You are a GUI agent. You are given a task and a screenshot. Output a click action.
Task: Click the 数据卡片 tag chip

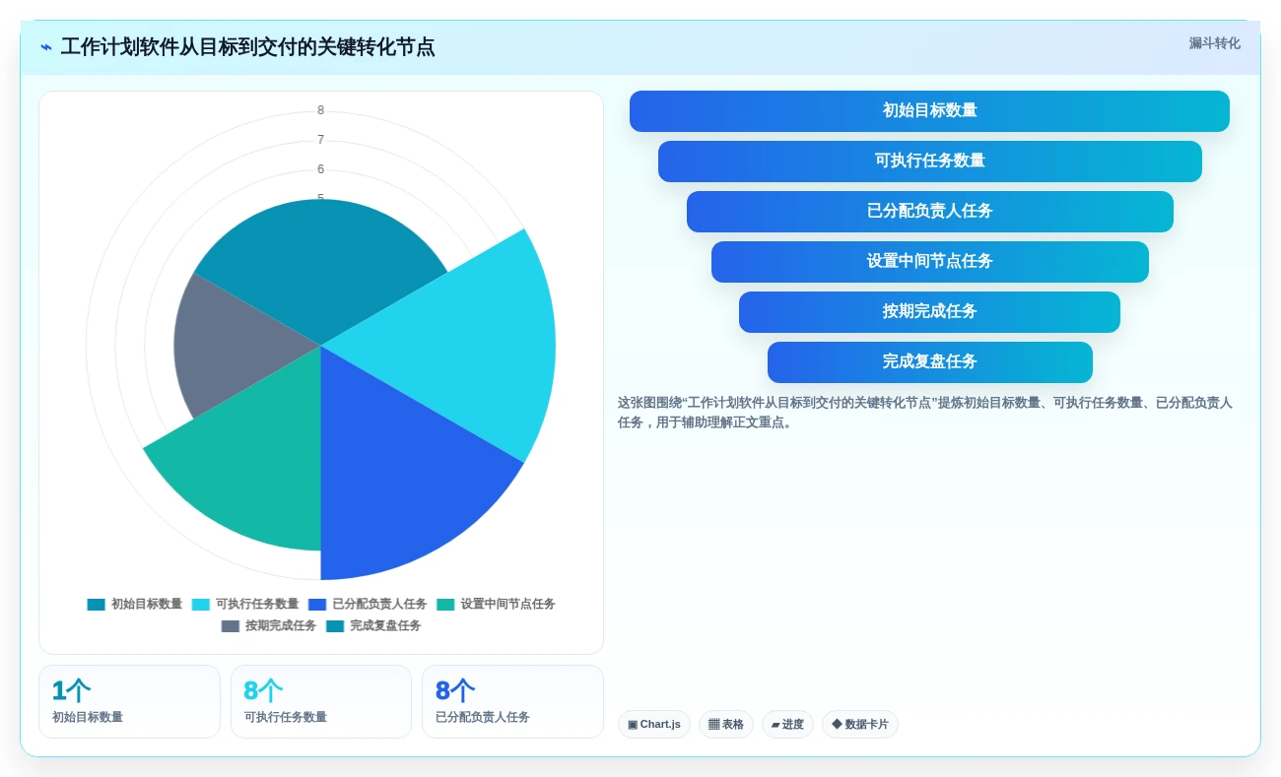click(x=860, y=725)
